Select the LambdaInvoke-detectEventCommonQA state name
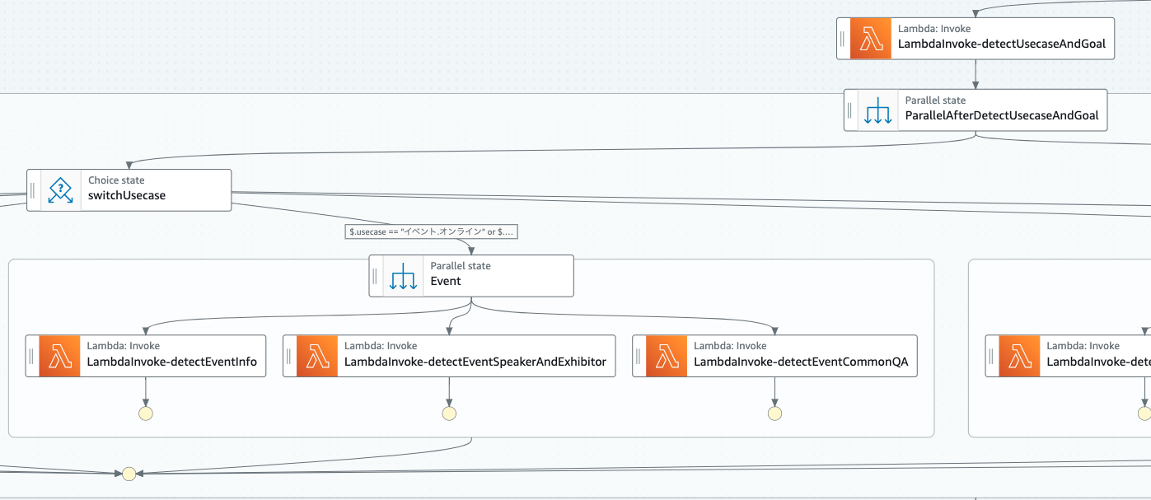The width and height of the screenshot is (1151, 500). pyautogui.click(x=801, y=361)
